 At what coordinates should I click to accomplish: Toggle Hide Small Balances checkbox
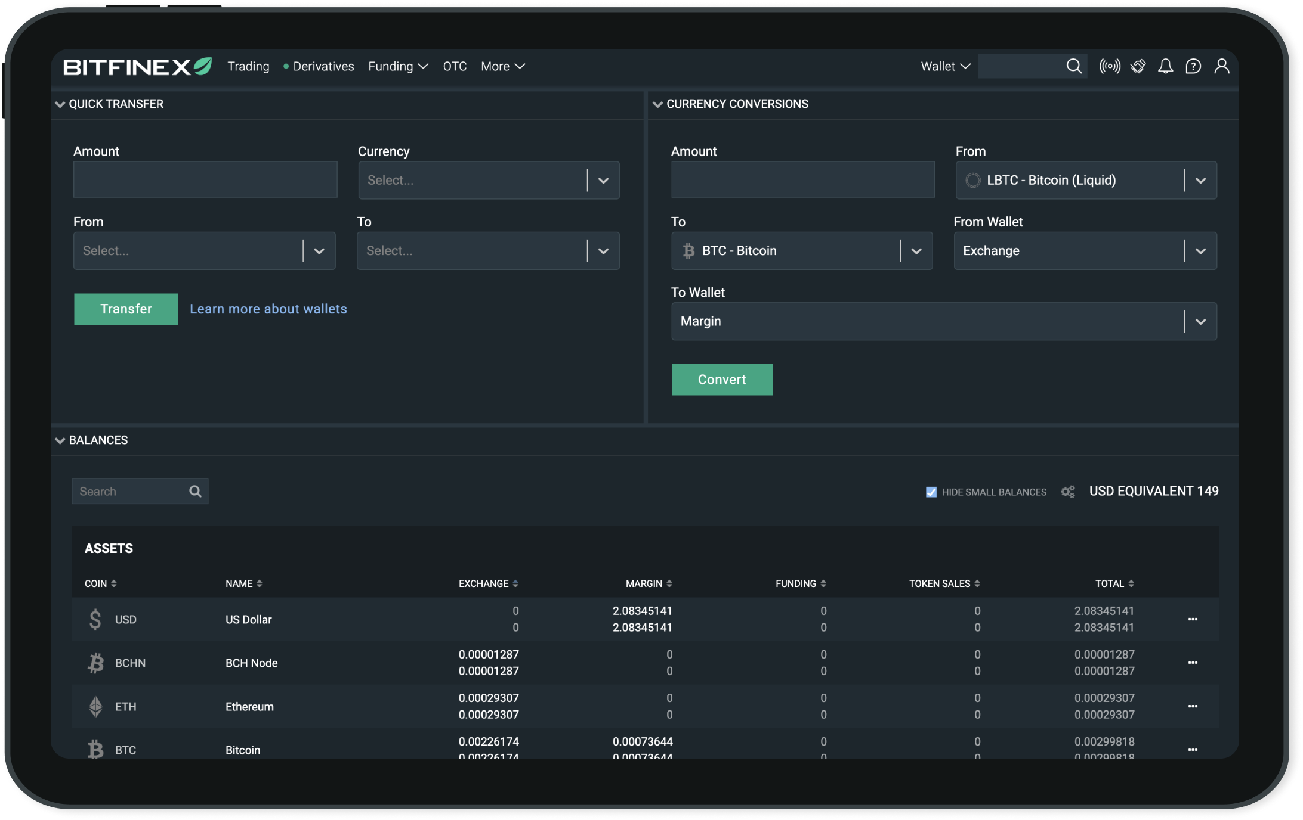click(x=930, y=491)
